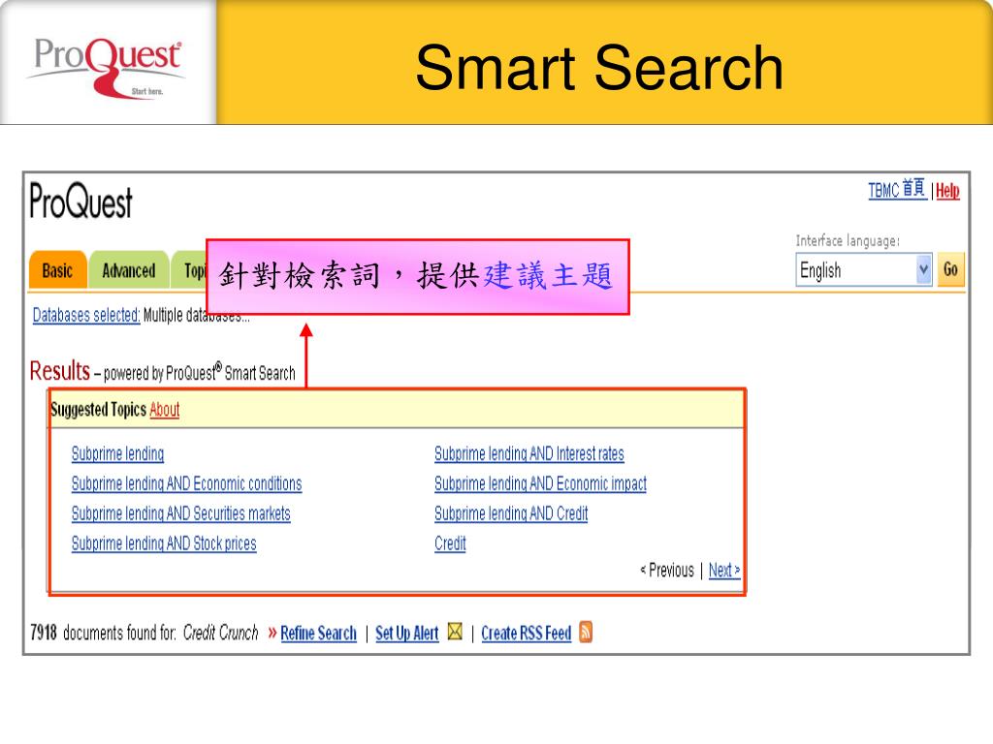Viewport: 993px width, 744px height.
Task: Select Subprime lending AND Credit
Action: pyautogui.click(x=511, y=513)
